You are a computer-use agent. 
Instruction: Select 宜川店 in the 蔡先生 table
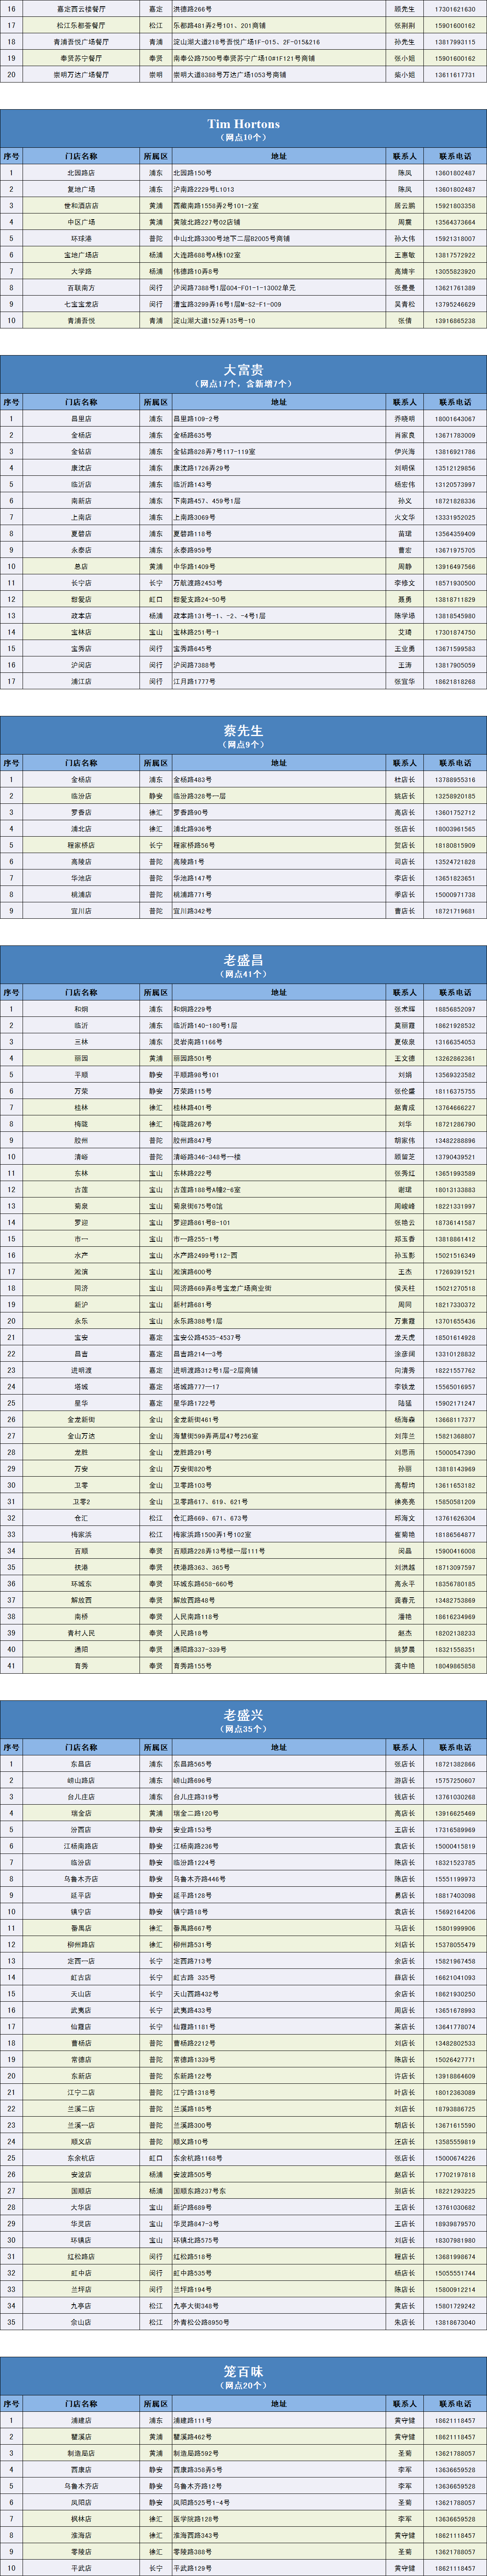pos(81,911)
